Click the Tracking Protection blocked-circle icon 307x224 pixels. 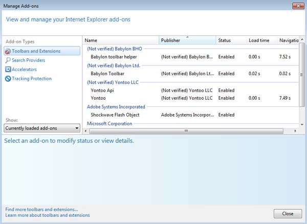(x=8, y=79)
